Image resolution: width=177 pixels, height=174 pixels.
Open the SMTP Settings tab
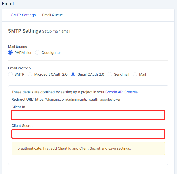point(23,15)
